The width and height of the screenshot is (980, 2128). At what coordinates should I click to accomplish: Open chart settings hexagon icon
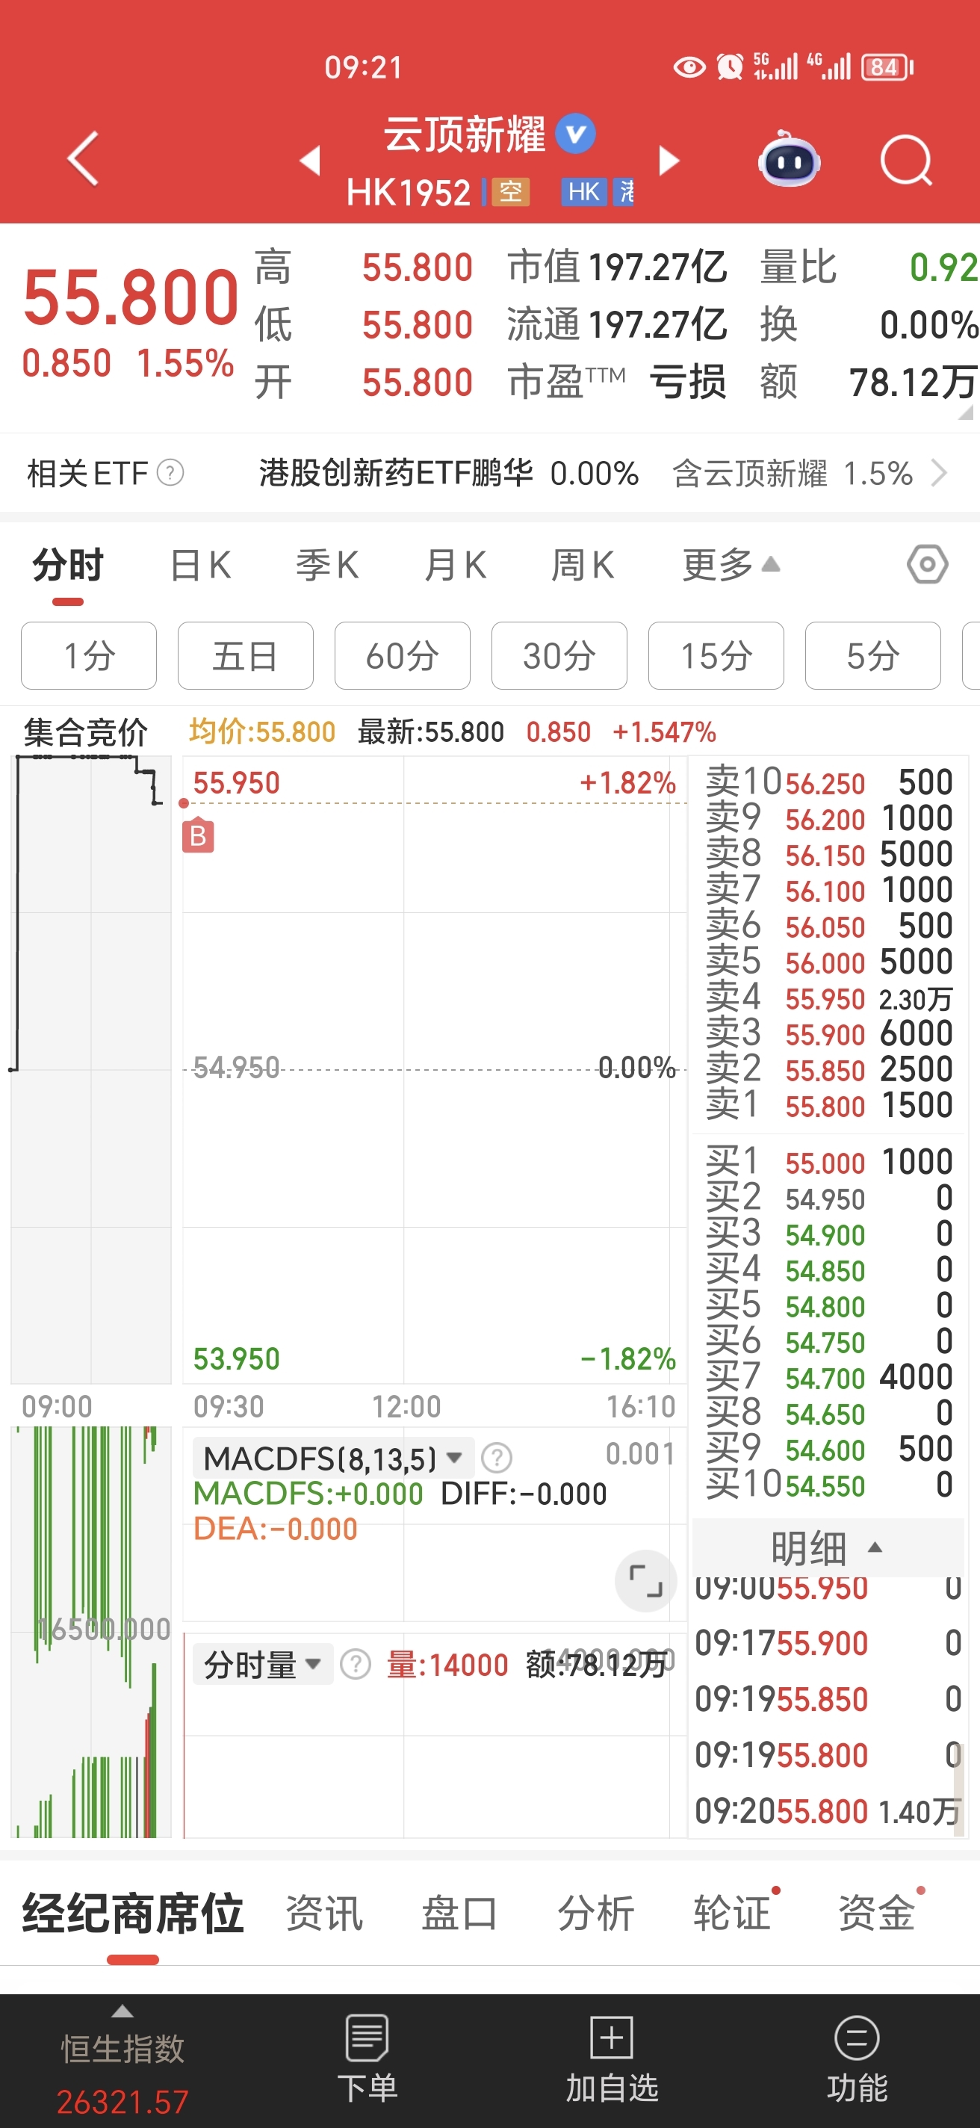927,565
